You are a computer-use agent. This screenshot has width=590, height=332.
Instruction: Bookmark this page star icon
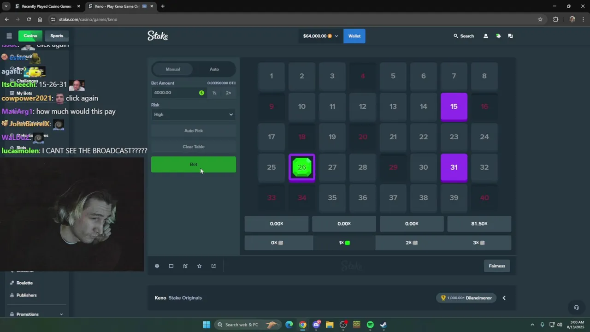click(x=540, y=19)
